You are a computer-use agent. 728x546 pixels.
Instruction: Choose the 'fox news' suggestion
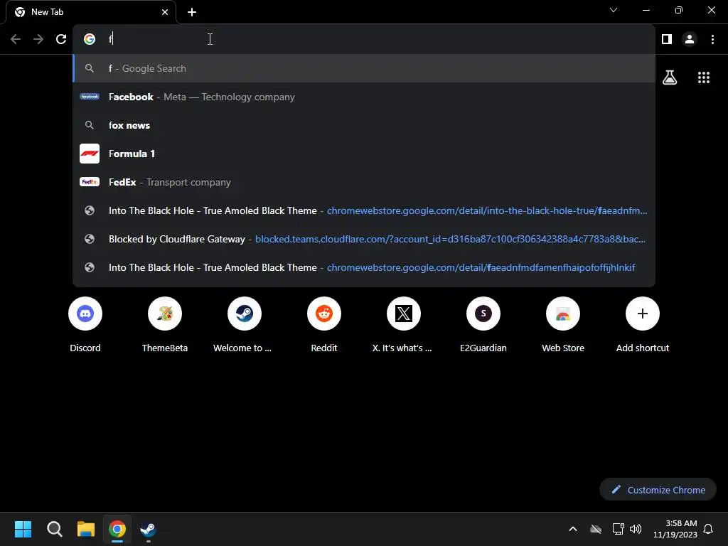pyautogui.click(x=364, y=125)
